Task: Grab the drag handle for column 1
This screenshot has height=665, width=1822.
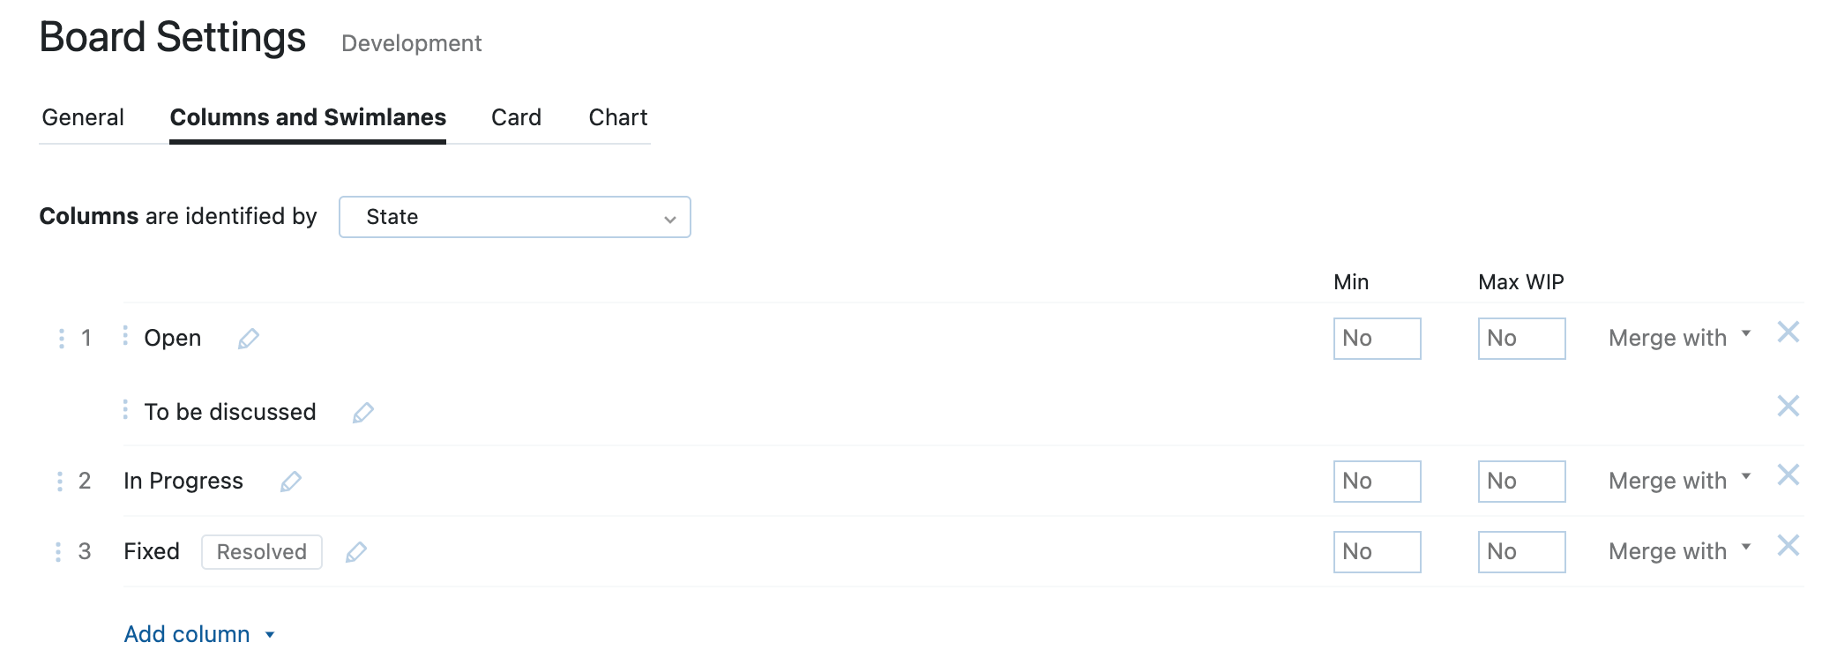Action: [61, 339]
